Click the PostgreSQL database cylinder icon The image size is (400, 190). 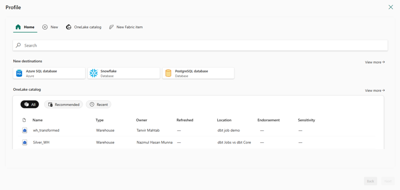click(x=168, y=73)
